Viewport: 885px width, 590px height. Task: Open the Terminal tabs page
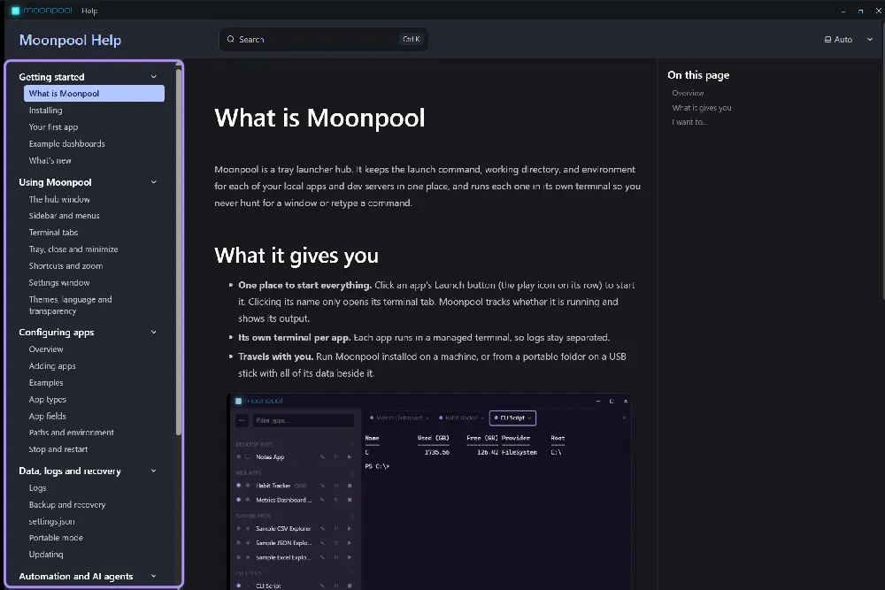54,233
